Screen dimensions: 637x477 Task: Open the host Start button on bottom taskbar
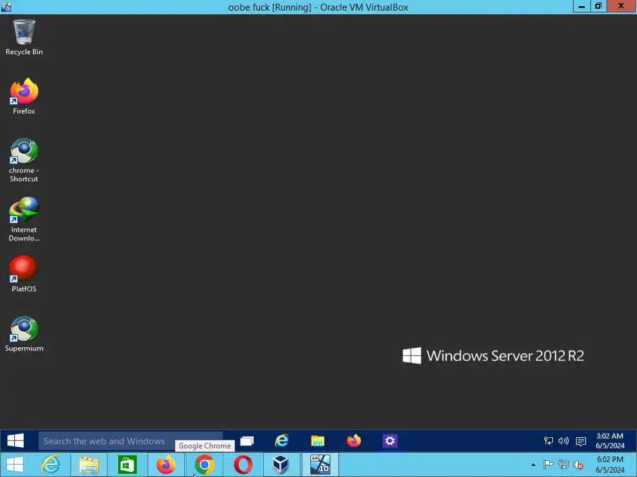click(15, 465)
